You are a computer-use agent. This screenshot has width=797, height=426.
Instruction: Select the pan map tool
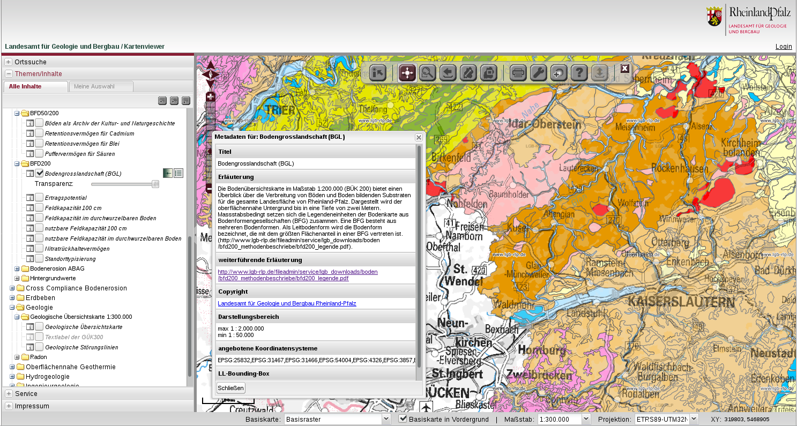pos(407,72)
